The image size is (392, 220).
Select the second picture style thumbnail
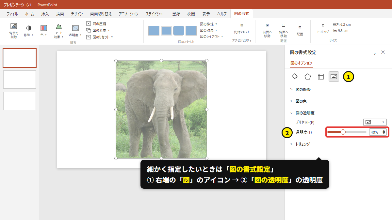166,30
